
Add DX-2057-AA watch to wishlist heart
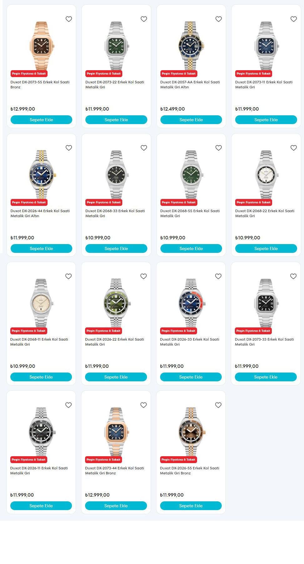[x=219, y=19]
